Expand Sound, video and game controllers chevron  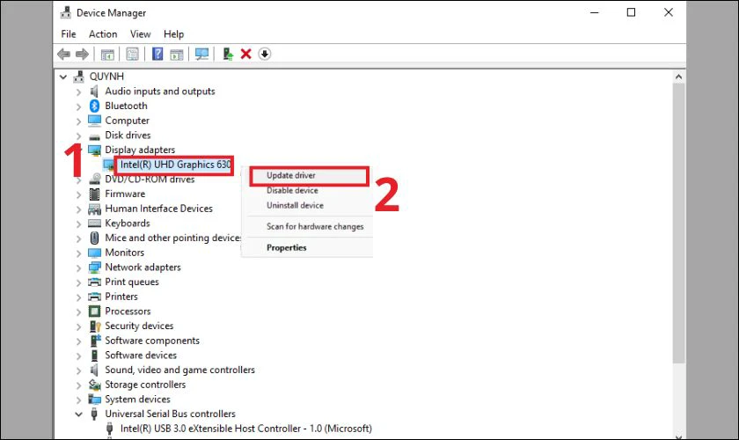point(78,370)
